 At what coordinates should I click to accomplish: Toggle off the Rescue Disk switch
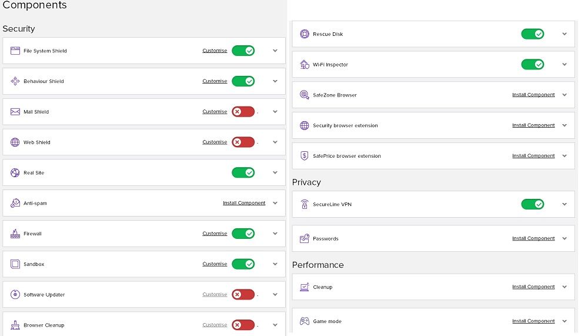[x=533, y=34]
